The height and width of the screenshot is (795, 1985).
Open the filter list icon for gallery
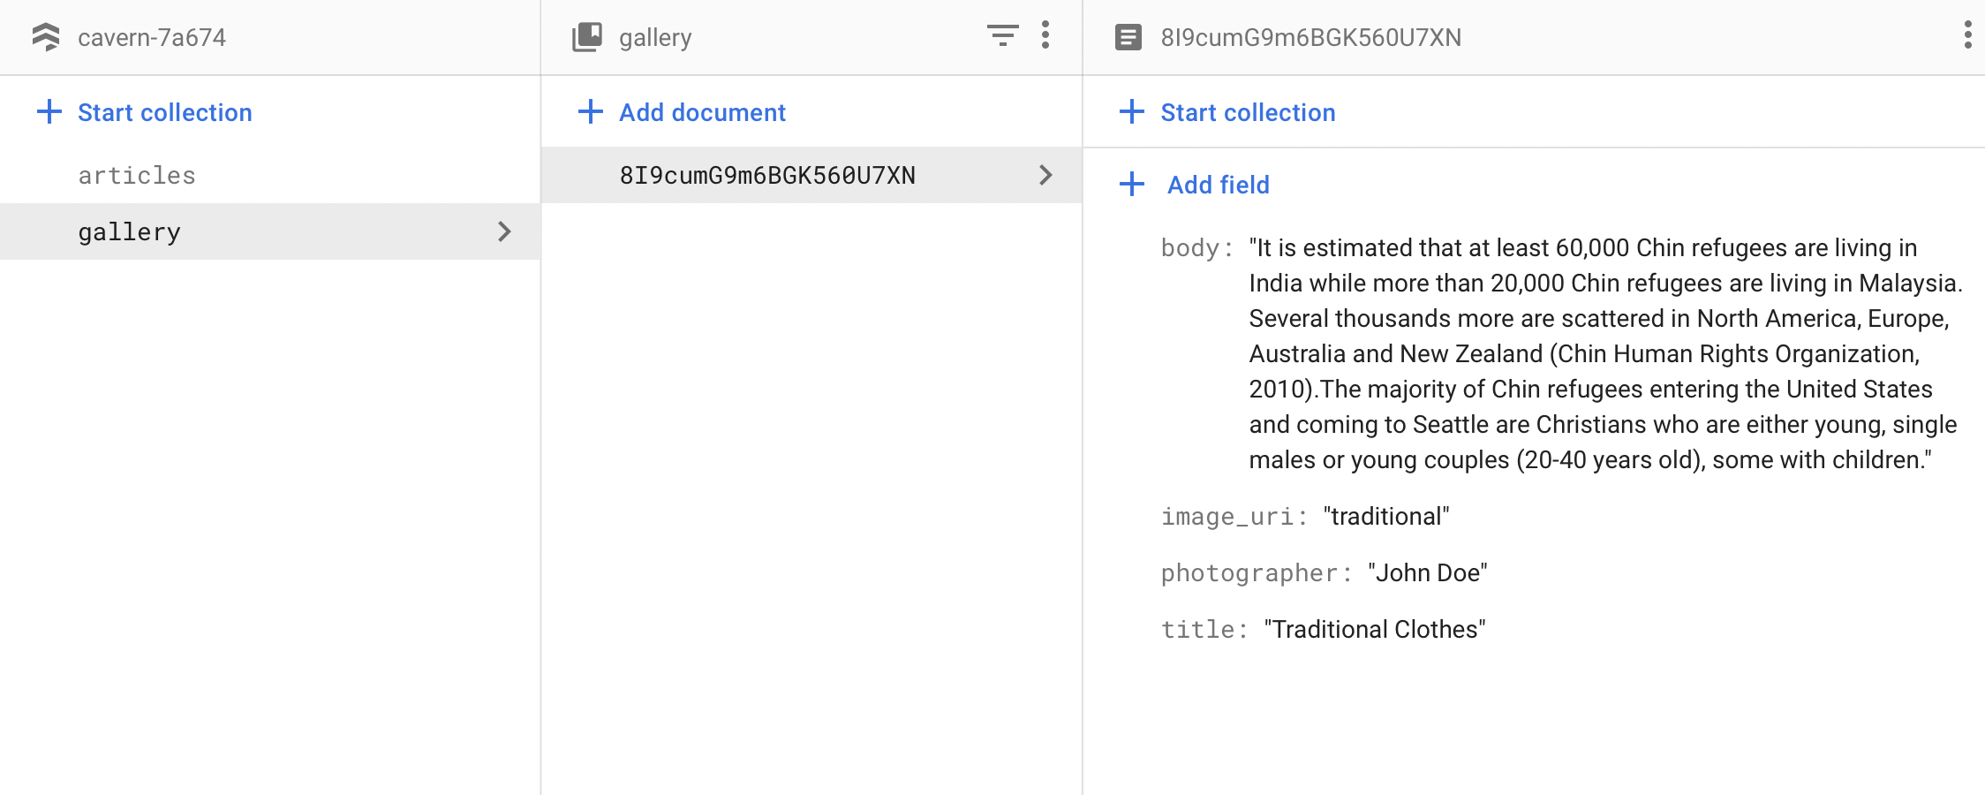[x=1002, y=36]
